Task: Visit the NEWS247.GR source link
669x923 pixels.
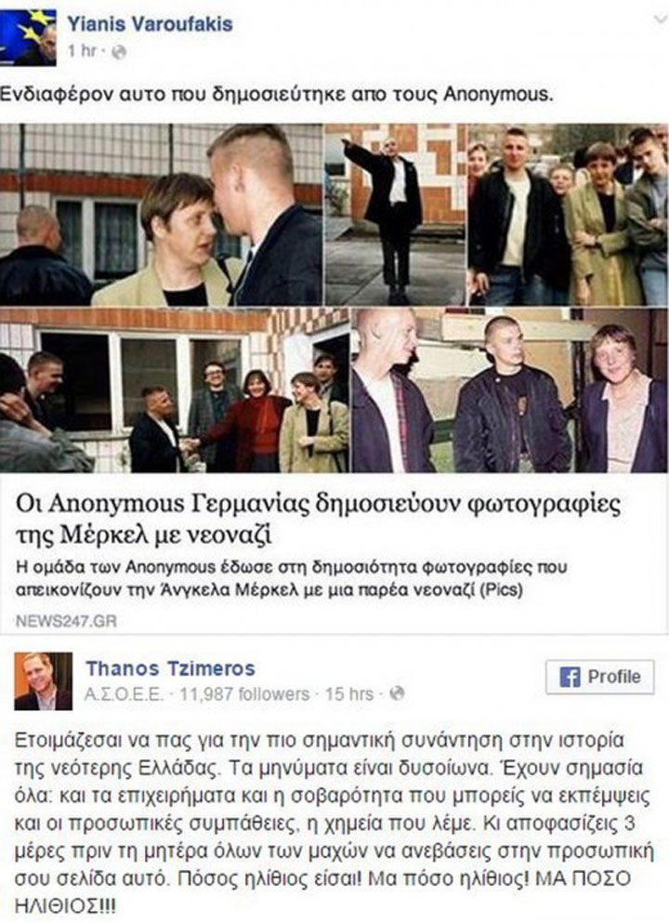Action: (66, 621)
